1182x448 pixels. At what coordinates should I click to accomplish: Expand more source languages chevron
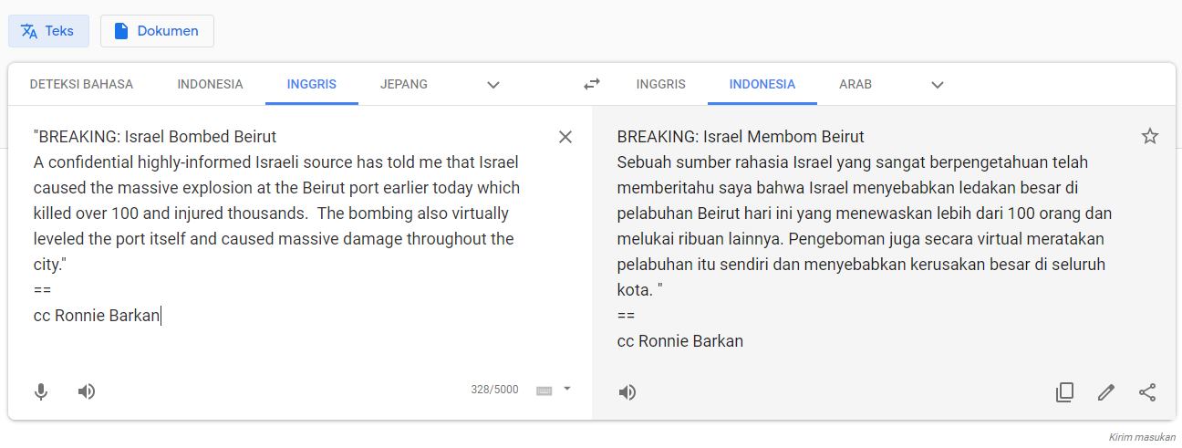[x=493, y=85]
